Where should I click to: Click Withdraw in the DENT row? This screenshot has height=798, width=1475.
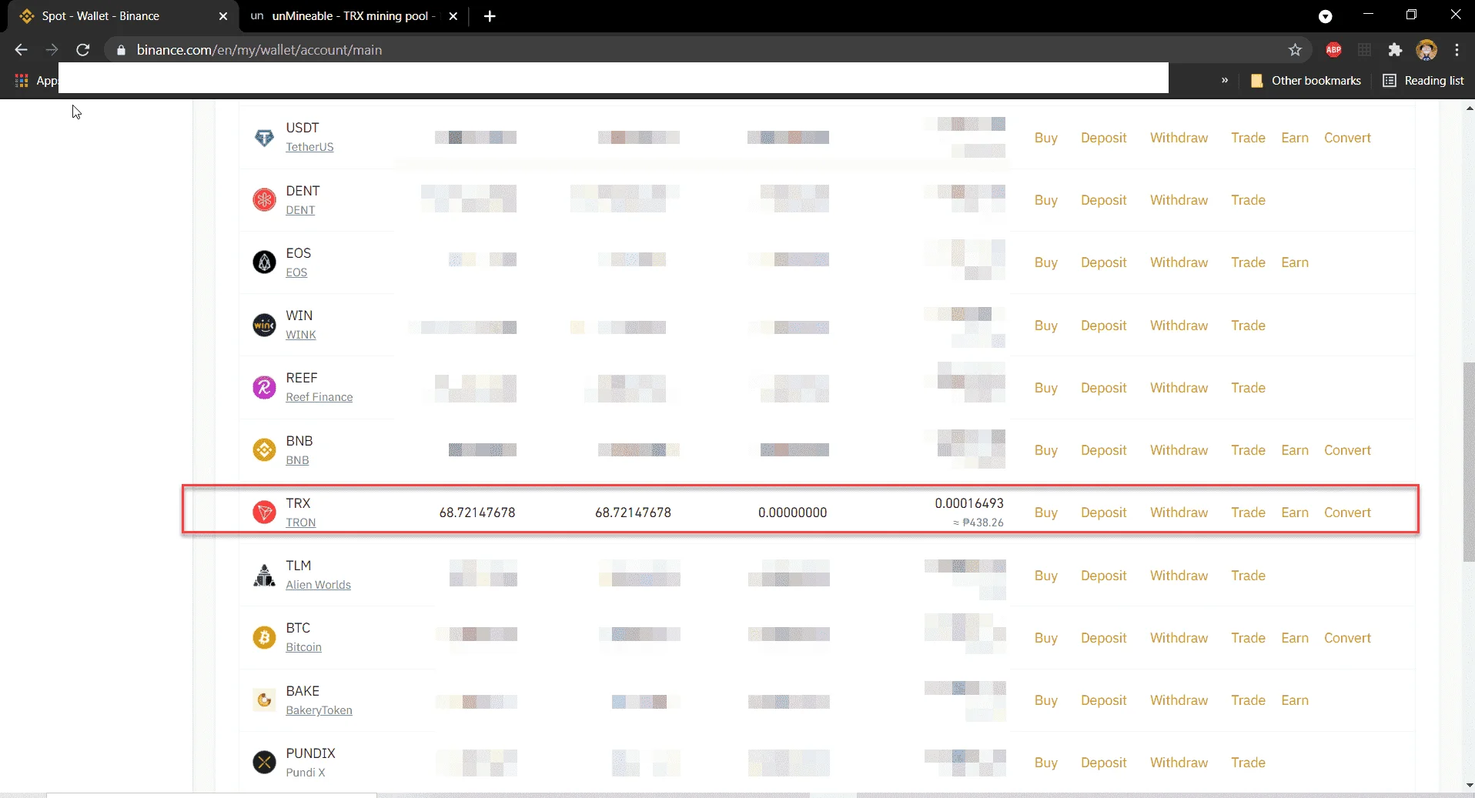(1179, 200)
